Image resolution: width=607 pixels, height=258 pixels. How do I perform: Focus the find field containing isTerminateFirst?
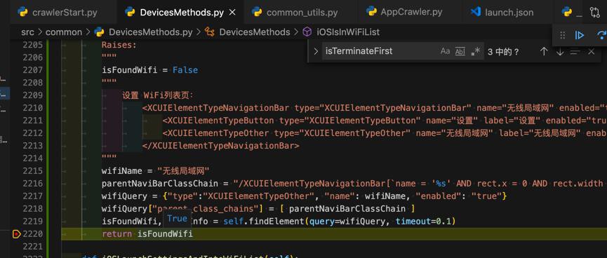(x=380, y=51)
